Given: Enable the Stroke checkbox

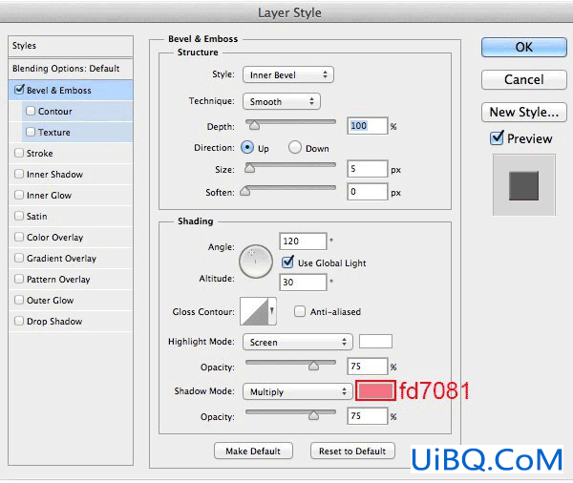Looking at the screenshot, I should [x=19, y=153].
